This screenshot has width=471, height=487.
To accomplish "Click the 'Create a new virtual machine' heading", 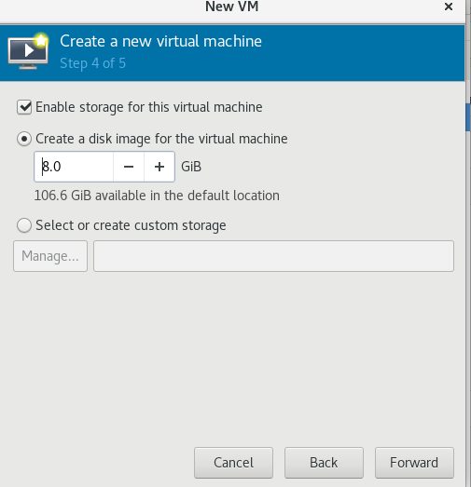I will 160,41.
